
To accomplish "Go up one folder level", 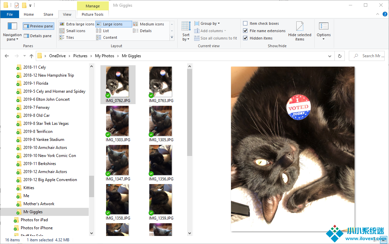I will point(31,56).
